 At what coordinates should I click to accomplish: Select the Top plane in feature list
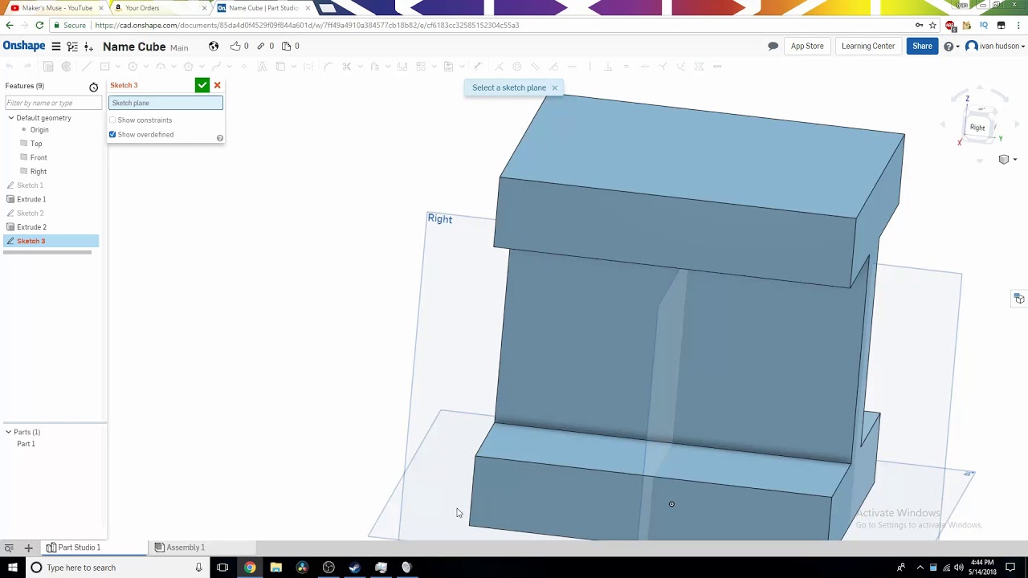point(36,144)
